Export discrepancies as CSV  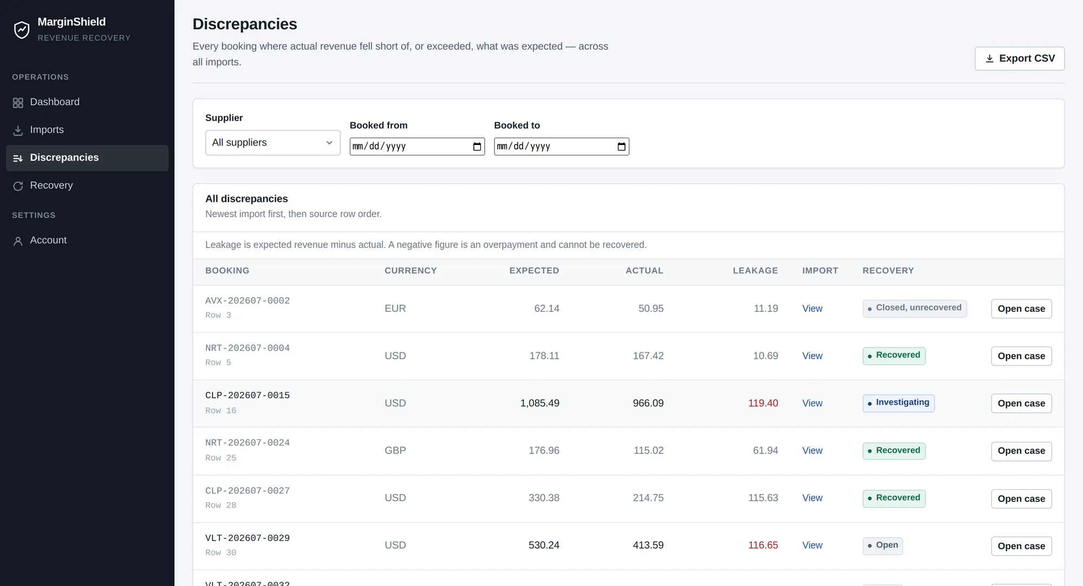[x=1020, y=58]
